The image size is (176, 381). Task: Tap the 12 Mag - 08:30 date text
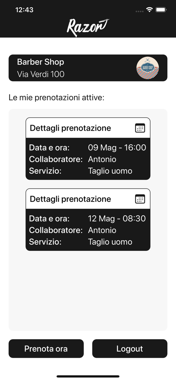coord(117,218)
